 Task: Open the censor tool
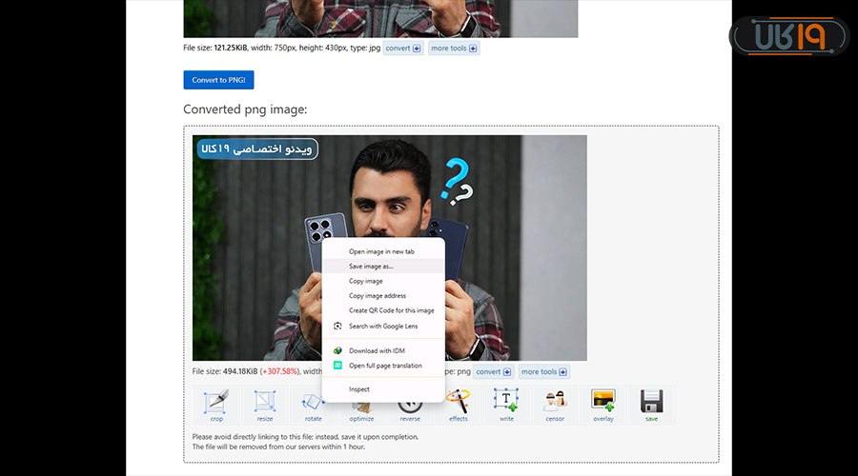tap(555, 405)
